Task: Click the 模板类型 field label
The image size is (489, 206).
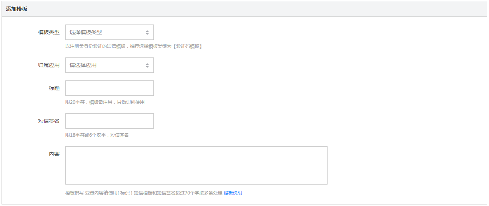Action: tap(49, 32)
